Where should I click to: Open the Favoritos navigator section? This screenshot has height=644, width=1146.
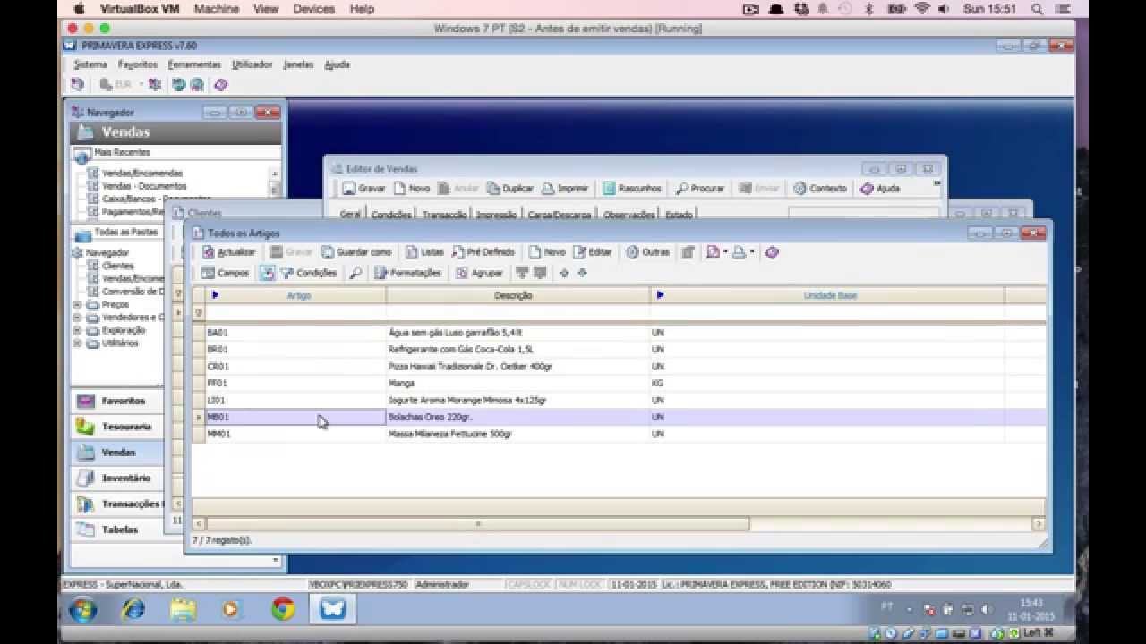(x=116, y=401)
